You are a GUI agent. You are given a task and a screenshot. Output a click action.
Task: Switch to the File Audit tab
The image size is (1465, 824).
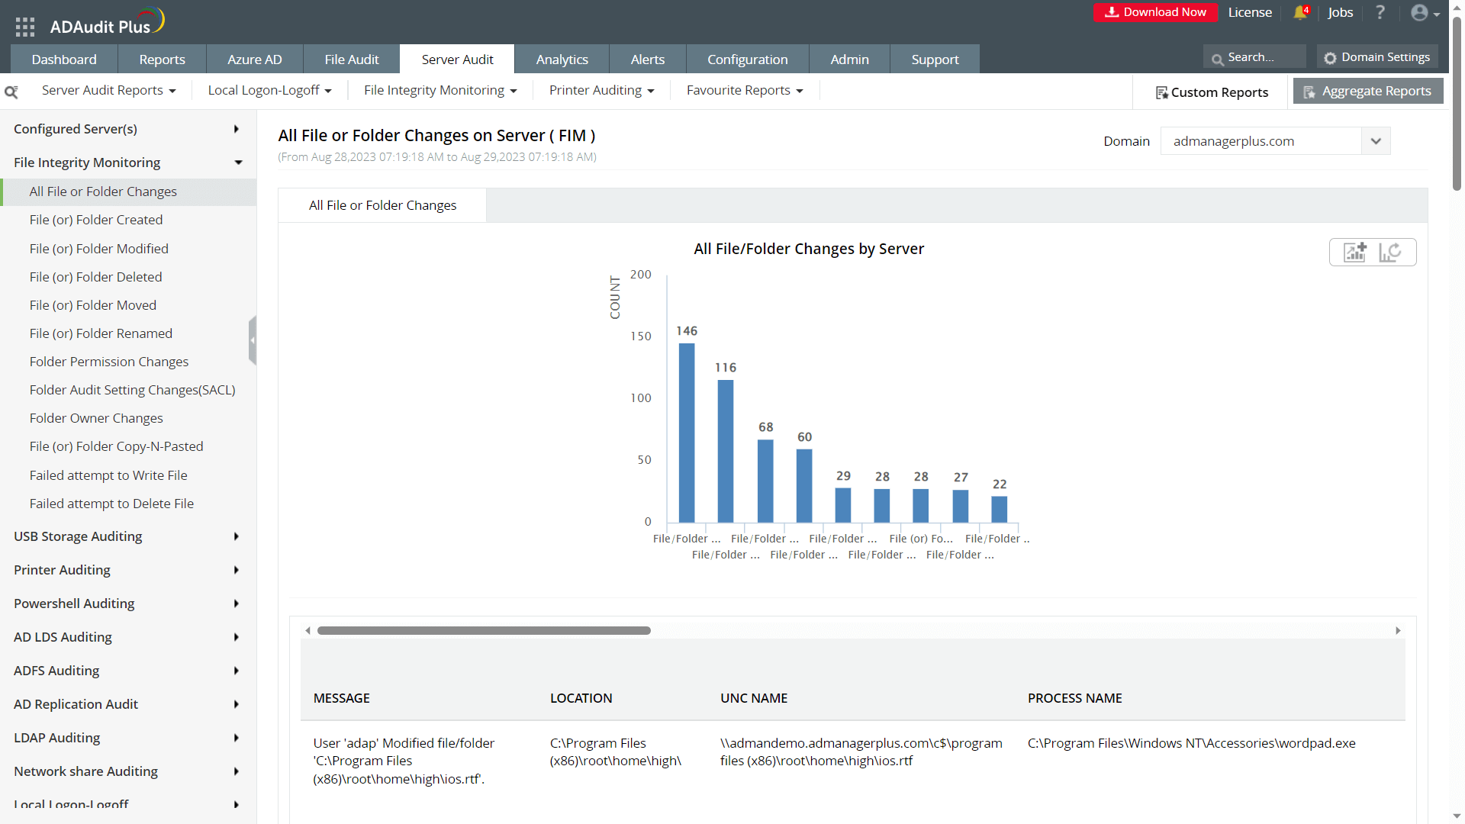coord(351,60)
